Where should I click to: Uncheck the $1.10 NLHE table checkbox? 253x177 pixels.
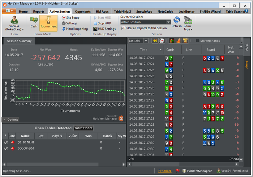point(5,143)
